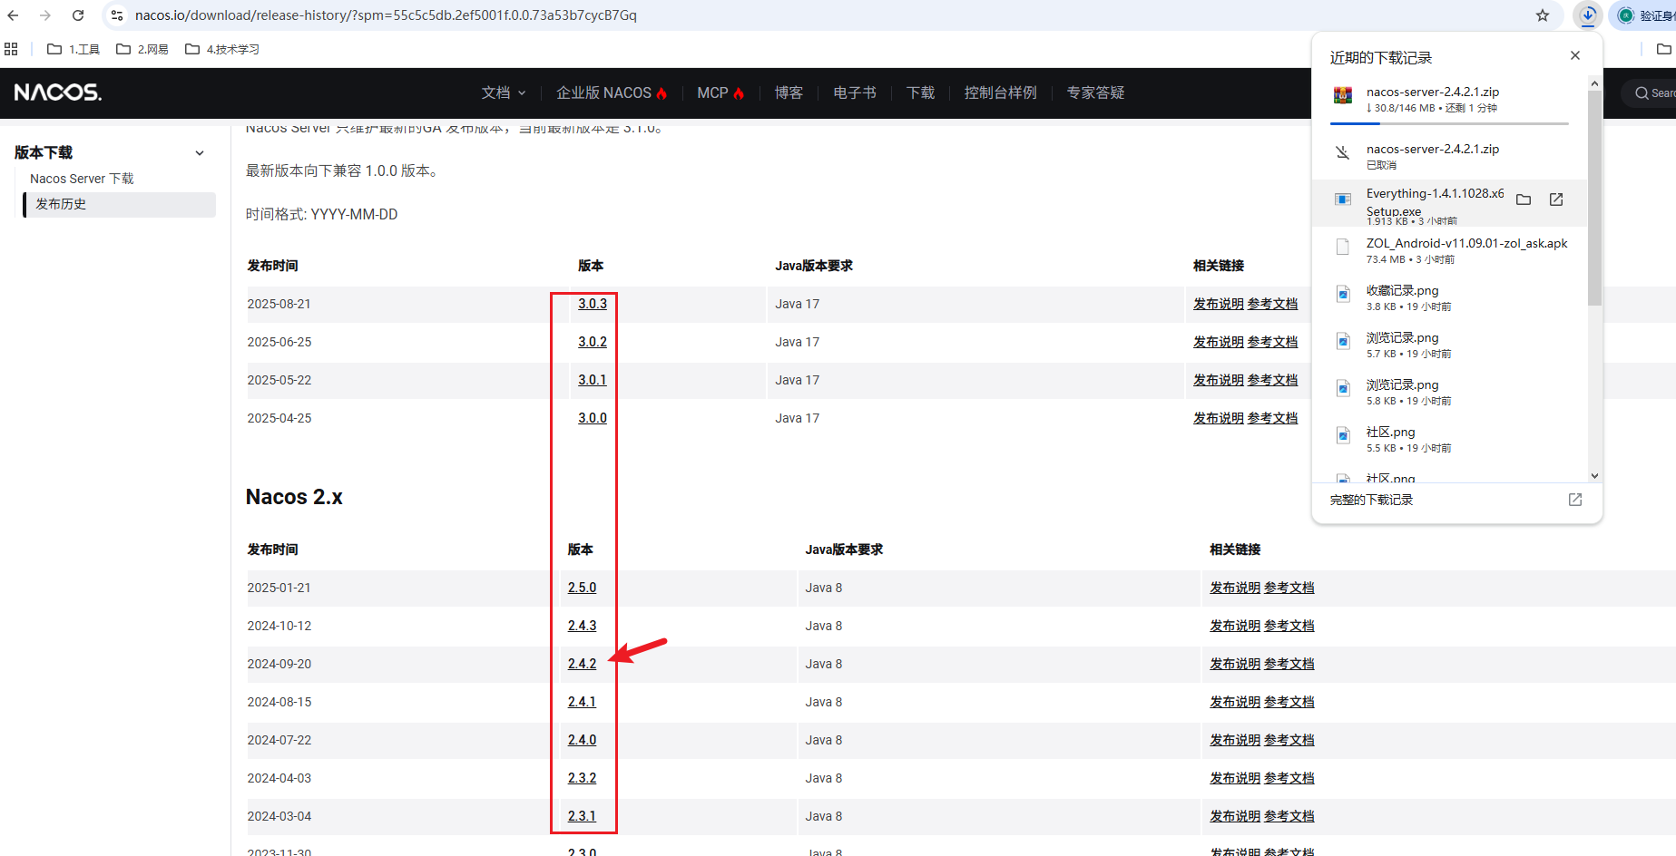Reload the current page

78,15
